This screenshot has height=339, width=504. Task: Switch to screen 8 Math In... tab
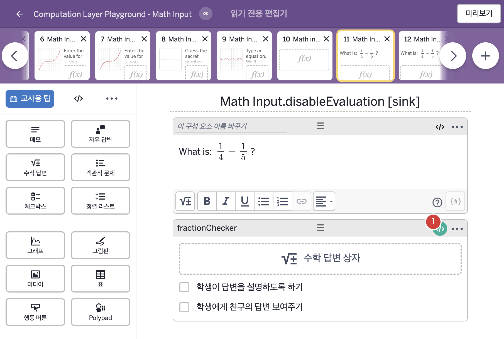coord(184,56)
